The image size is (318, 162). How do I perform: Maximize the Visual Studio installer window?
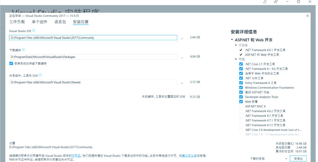(x=298, y=2)
